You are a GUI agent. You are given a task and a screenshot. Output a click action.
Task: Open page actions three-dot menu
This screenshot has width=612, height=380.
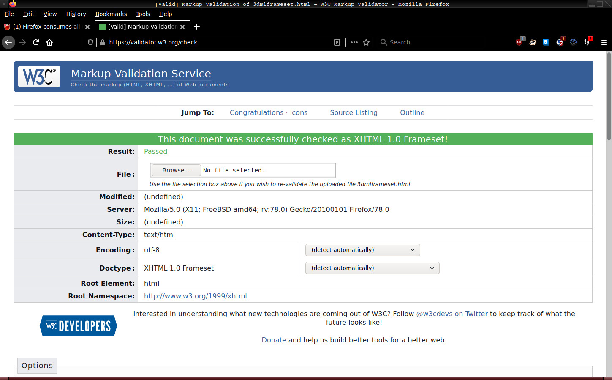(354, 42)
